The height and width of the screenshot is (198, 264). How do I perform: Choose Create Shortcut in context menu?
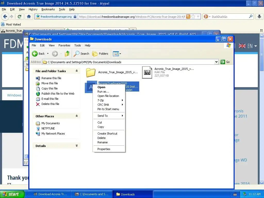[x=109, y=134]
